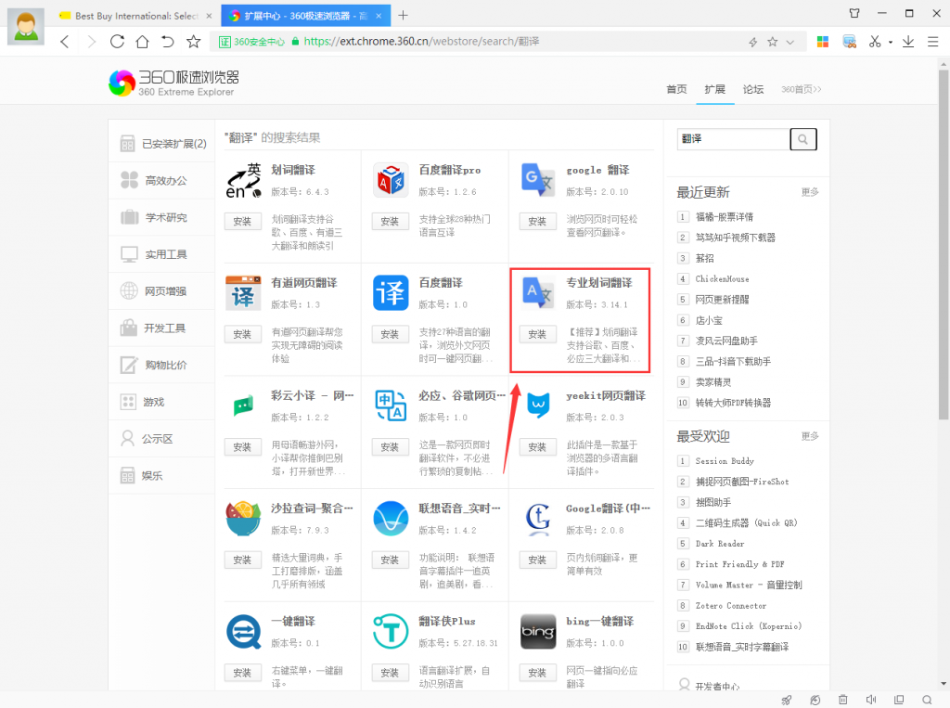Viewport: 950px width, 708px height.
Task: Go back with the browser back arrow
Action: (65, 41)
